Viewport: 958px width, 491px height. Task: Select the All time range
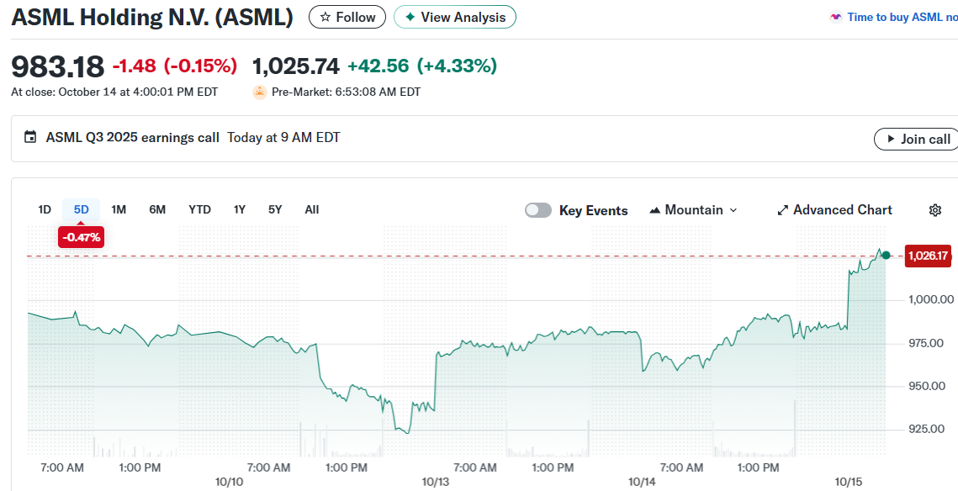312,209
